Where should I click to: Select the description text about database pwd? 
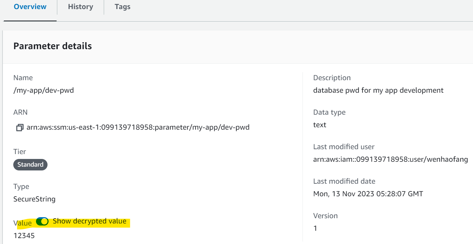[378, 90]
